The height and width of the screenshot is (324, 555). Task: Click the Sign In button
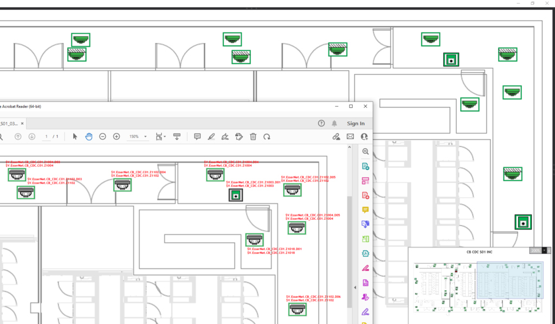point(356,123)
